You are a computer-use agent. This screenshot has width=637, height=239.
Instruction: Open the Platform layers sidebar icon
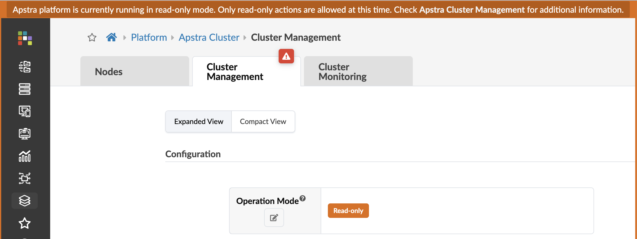pyautogui.click(x=25, y=201)
